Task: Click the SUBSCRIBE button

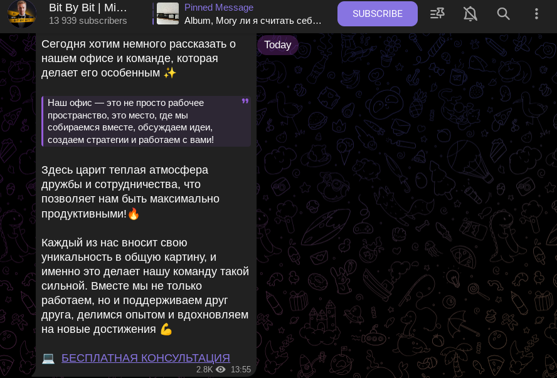Action: pyautogui.click(x=377, y=14)
